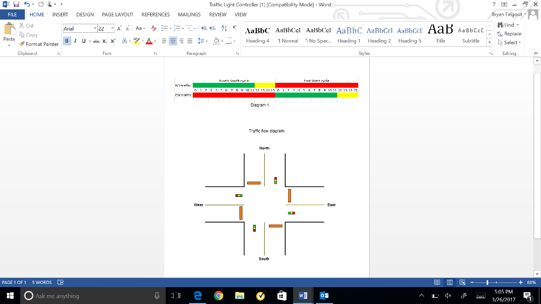This screenshot has width=541, height=304.
Task: Open the Change Case menu
Action: (x=139, y=28)
